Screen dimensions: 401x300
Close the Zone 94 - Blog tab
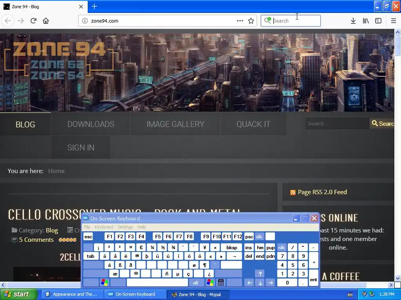pos(81,7)
